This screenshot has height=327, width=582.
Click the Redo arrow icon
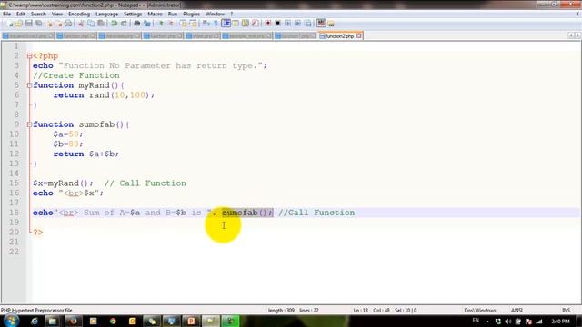[124, 24]
